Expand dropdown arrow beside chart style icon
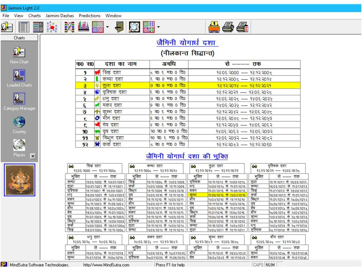The height and width of the screenshot is (271, 362). point(108,27)
